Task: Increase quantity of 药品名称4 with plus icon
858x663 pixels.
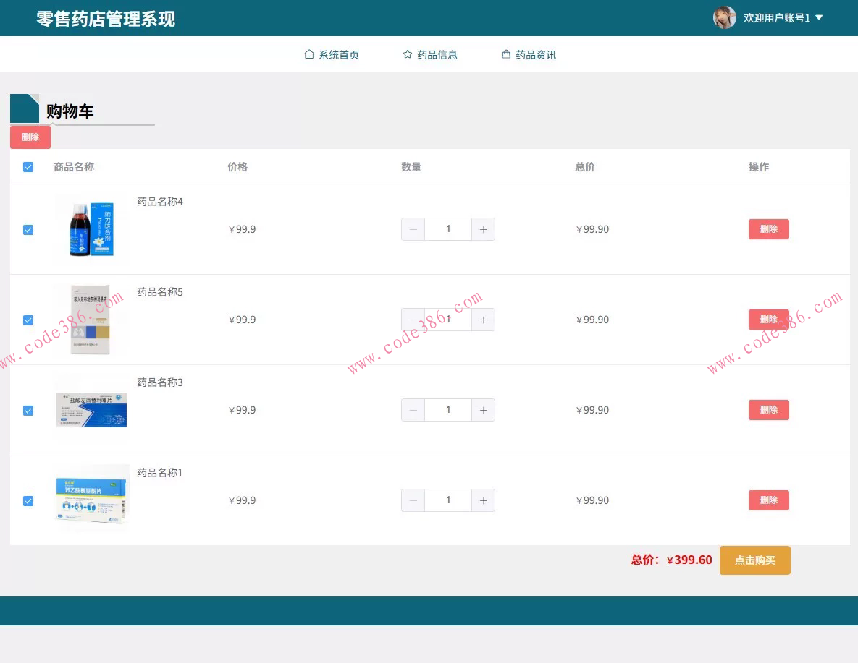Action: point(483,229)
